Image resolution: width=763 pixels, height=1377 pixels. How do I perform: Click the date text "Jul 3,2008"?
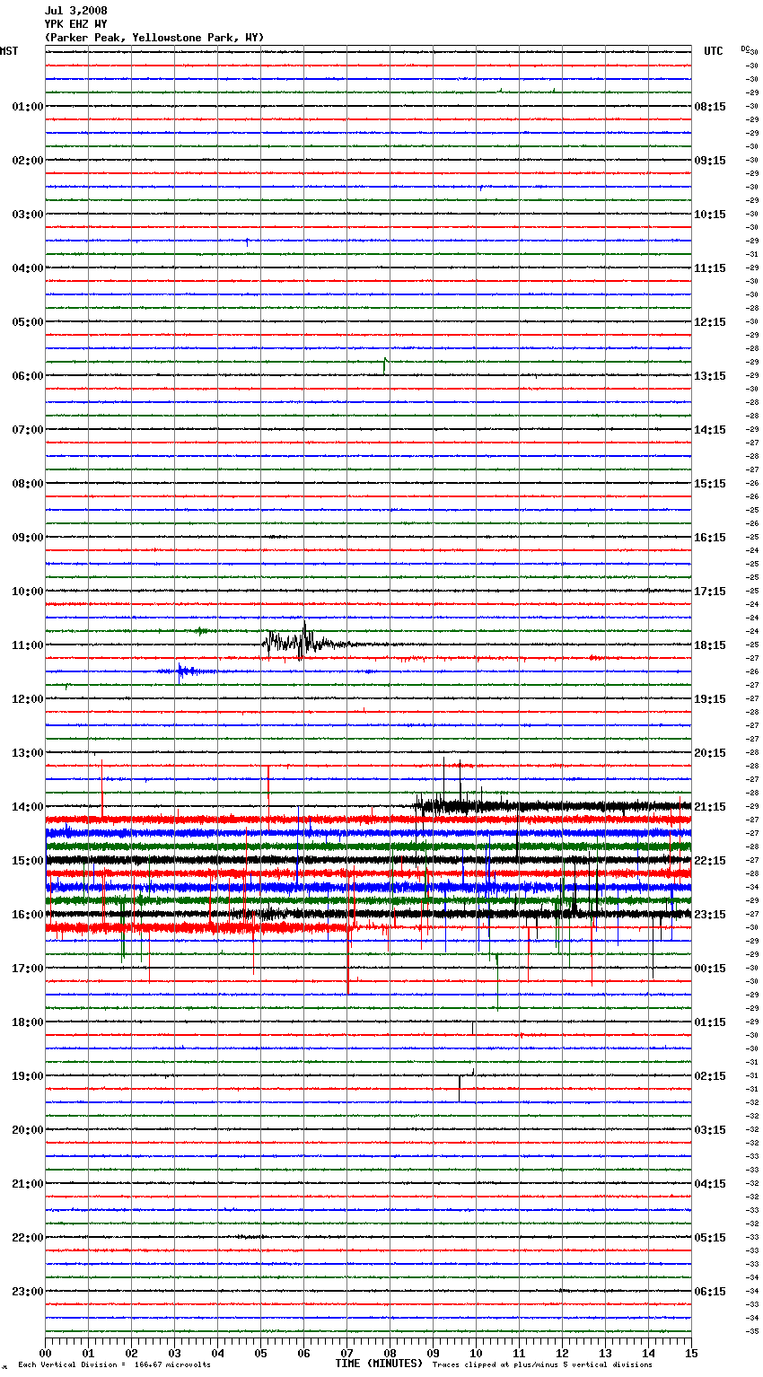coord(75,11)
